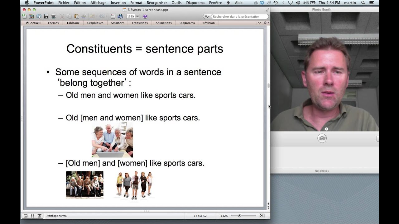Screen dimensions: 399x224
Task: Click the Print toolbar icon
Action: [53, 16]
